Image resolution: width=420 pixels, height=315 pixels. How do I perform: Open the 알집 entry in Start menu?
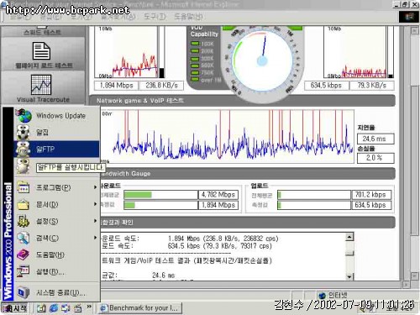57,132
